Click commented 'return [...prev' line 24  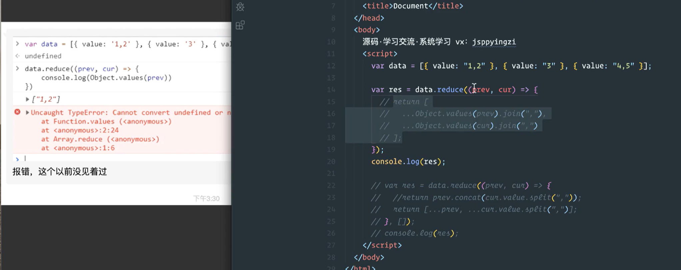click(x=474, y=210)
